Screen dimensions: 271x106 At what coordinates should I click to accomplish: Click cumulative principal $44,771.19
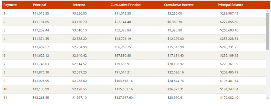[x=123, y=38]
